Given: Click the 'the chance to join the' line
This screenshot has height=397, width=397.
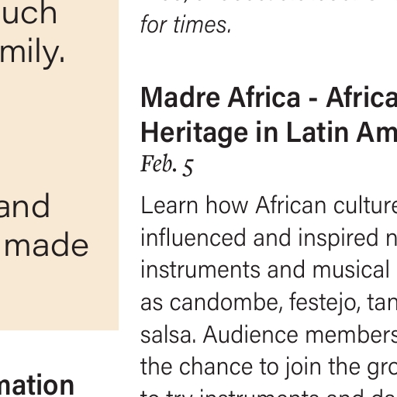Looking at the screenshot, I should (x=269, y=368).
